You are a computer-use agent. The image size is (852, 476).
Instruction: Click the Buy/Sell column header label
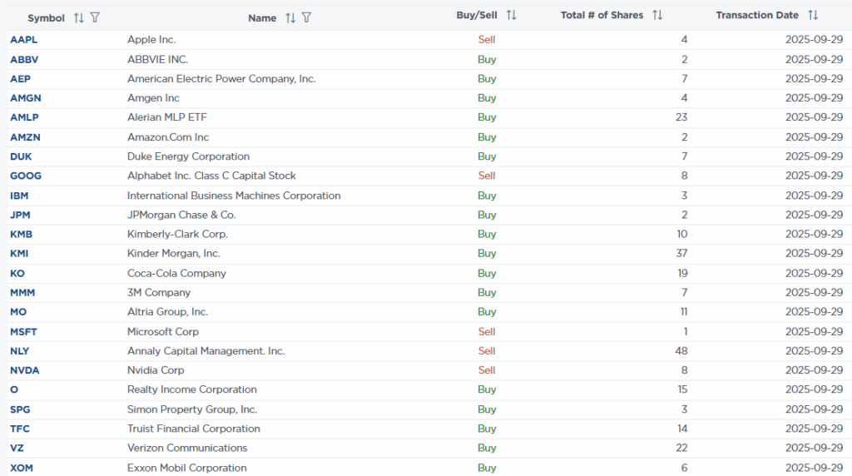point(477,15)
